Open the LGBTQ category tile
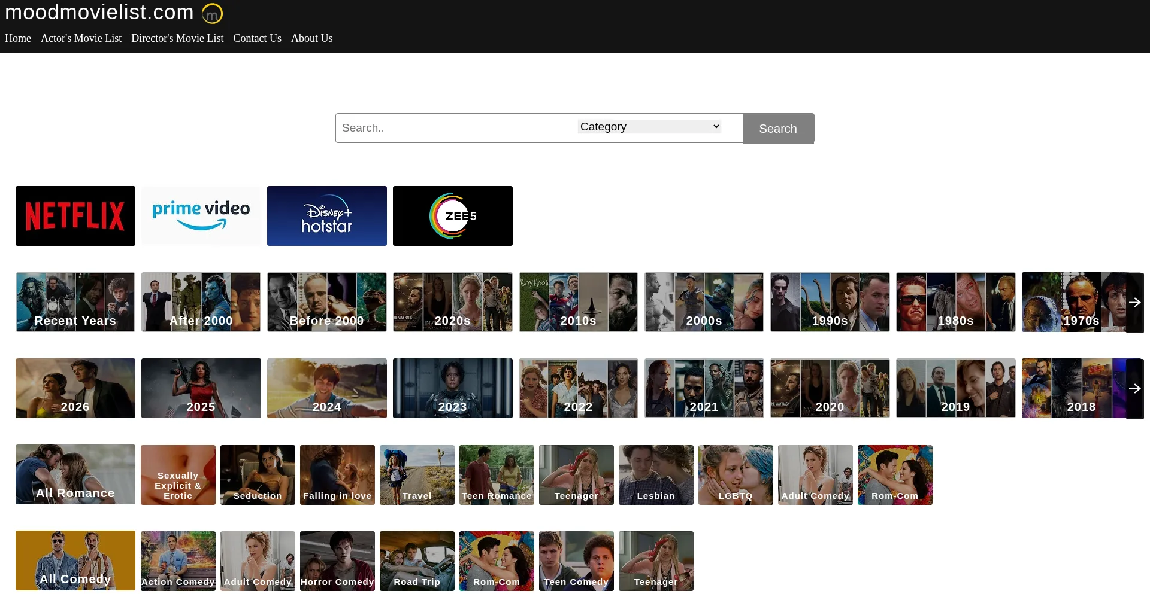Screen dimensions: 1150x594 736,475
